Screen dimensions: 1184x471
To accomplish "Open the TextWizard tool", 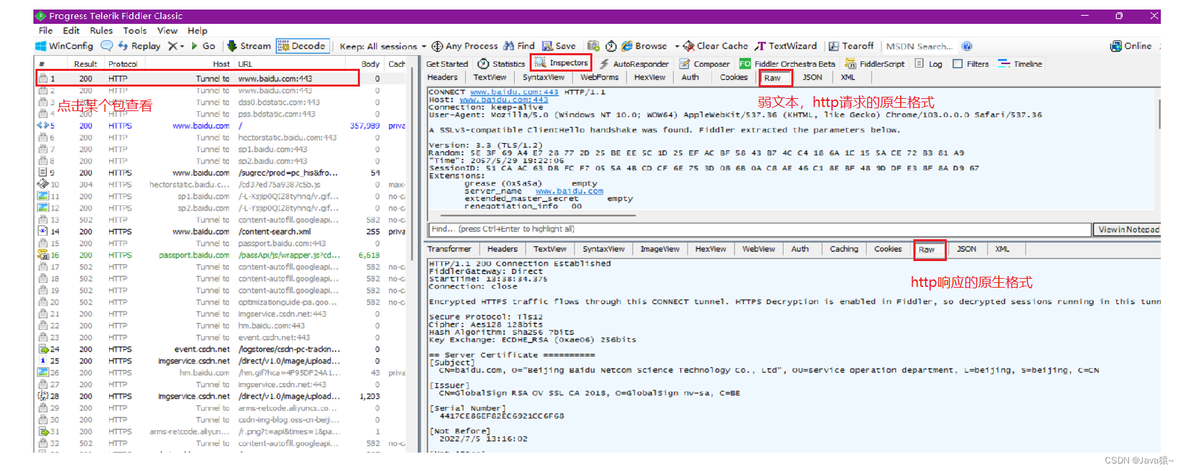I will 786,46.
